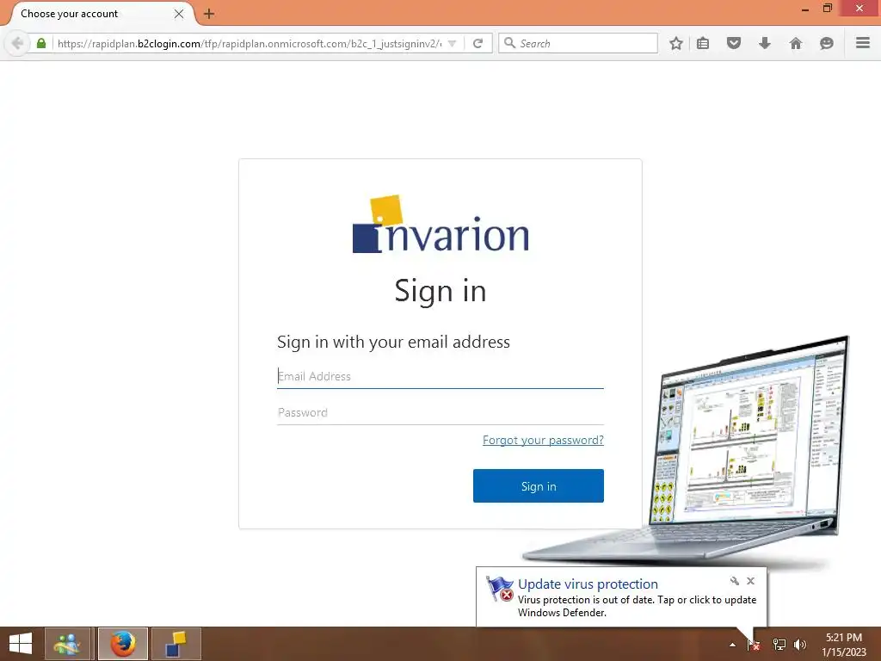Open the taskbar clock 5:21 PM
This screenshot has height=661, width=881.
point(844,645)
